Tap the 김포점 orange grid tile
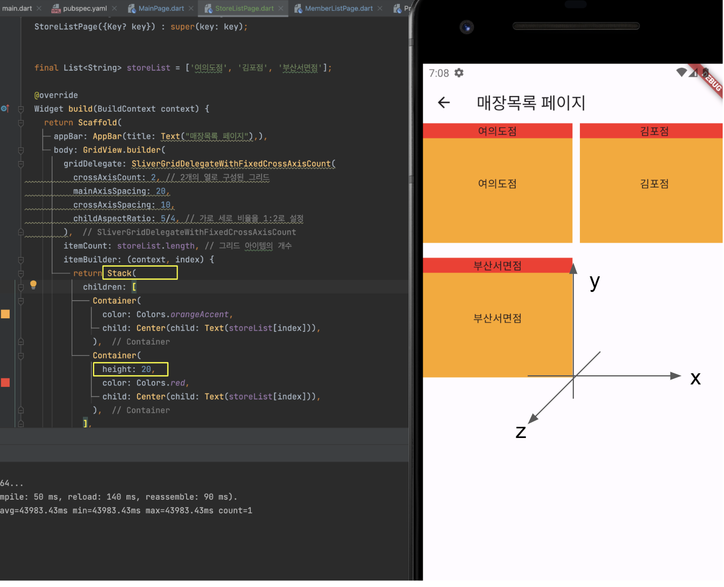The height and width of the screenshot is (587, 724). pos(651,190)
